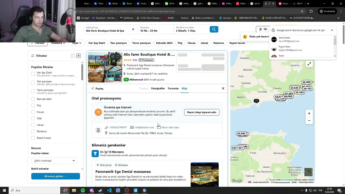Screen dimensions: 345x194
Task: Clear the Alis Farm destination field
Action: tap(133, 29)
